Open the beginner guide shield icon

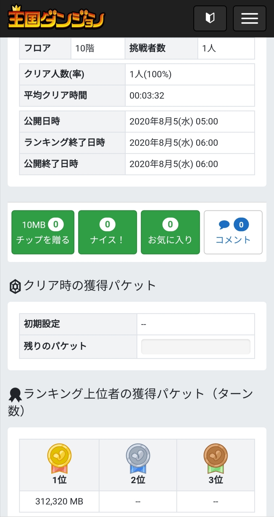coord(210,18)
